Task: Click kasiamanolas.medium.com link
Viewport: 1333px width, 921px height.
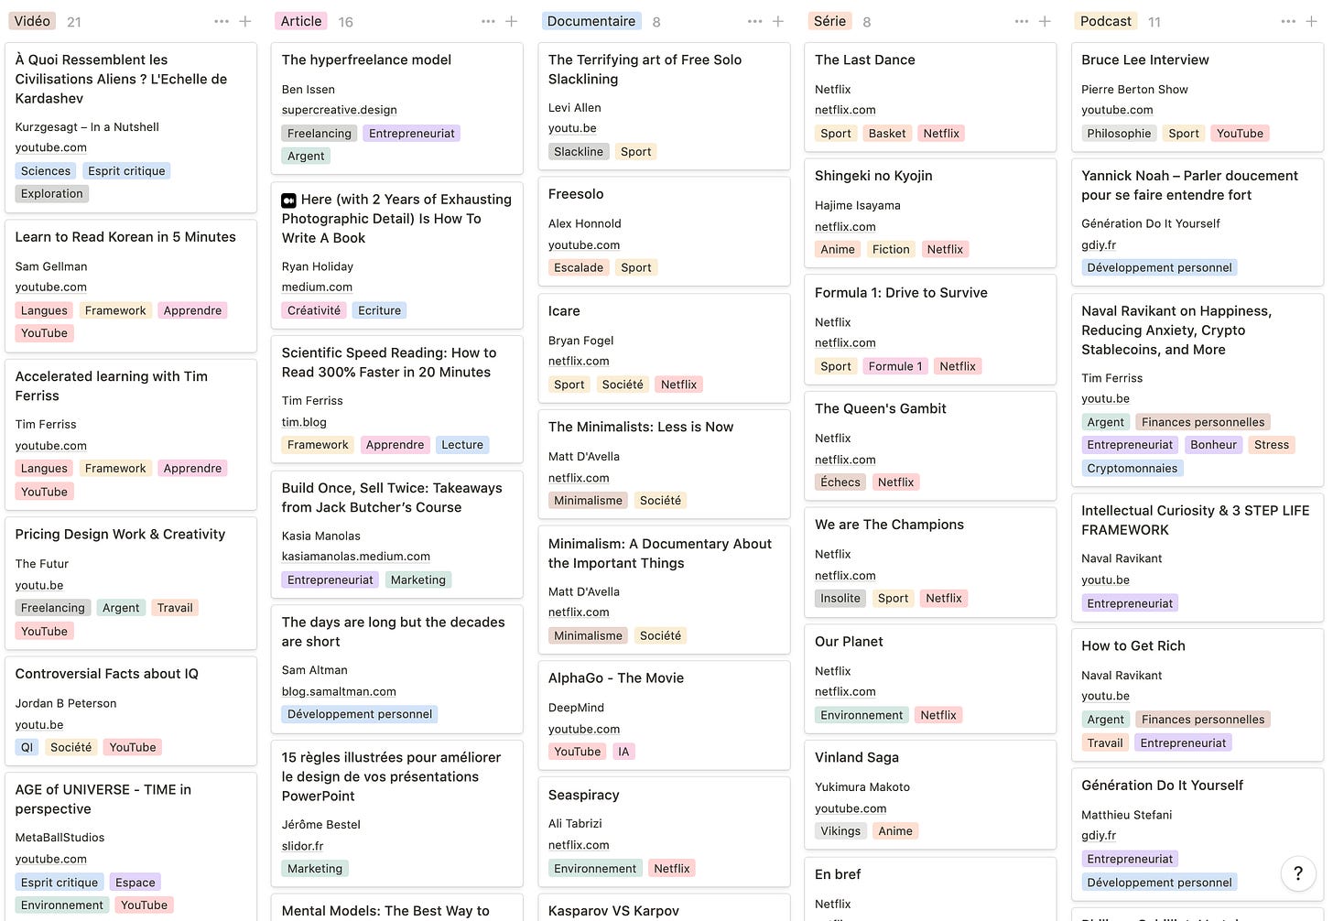Action: [x=355, y=556]
